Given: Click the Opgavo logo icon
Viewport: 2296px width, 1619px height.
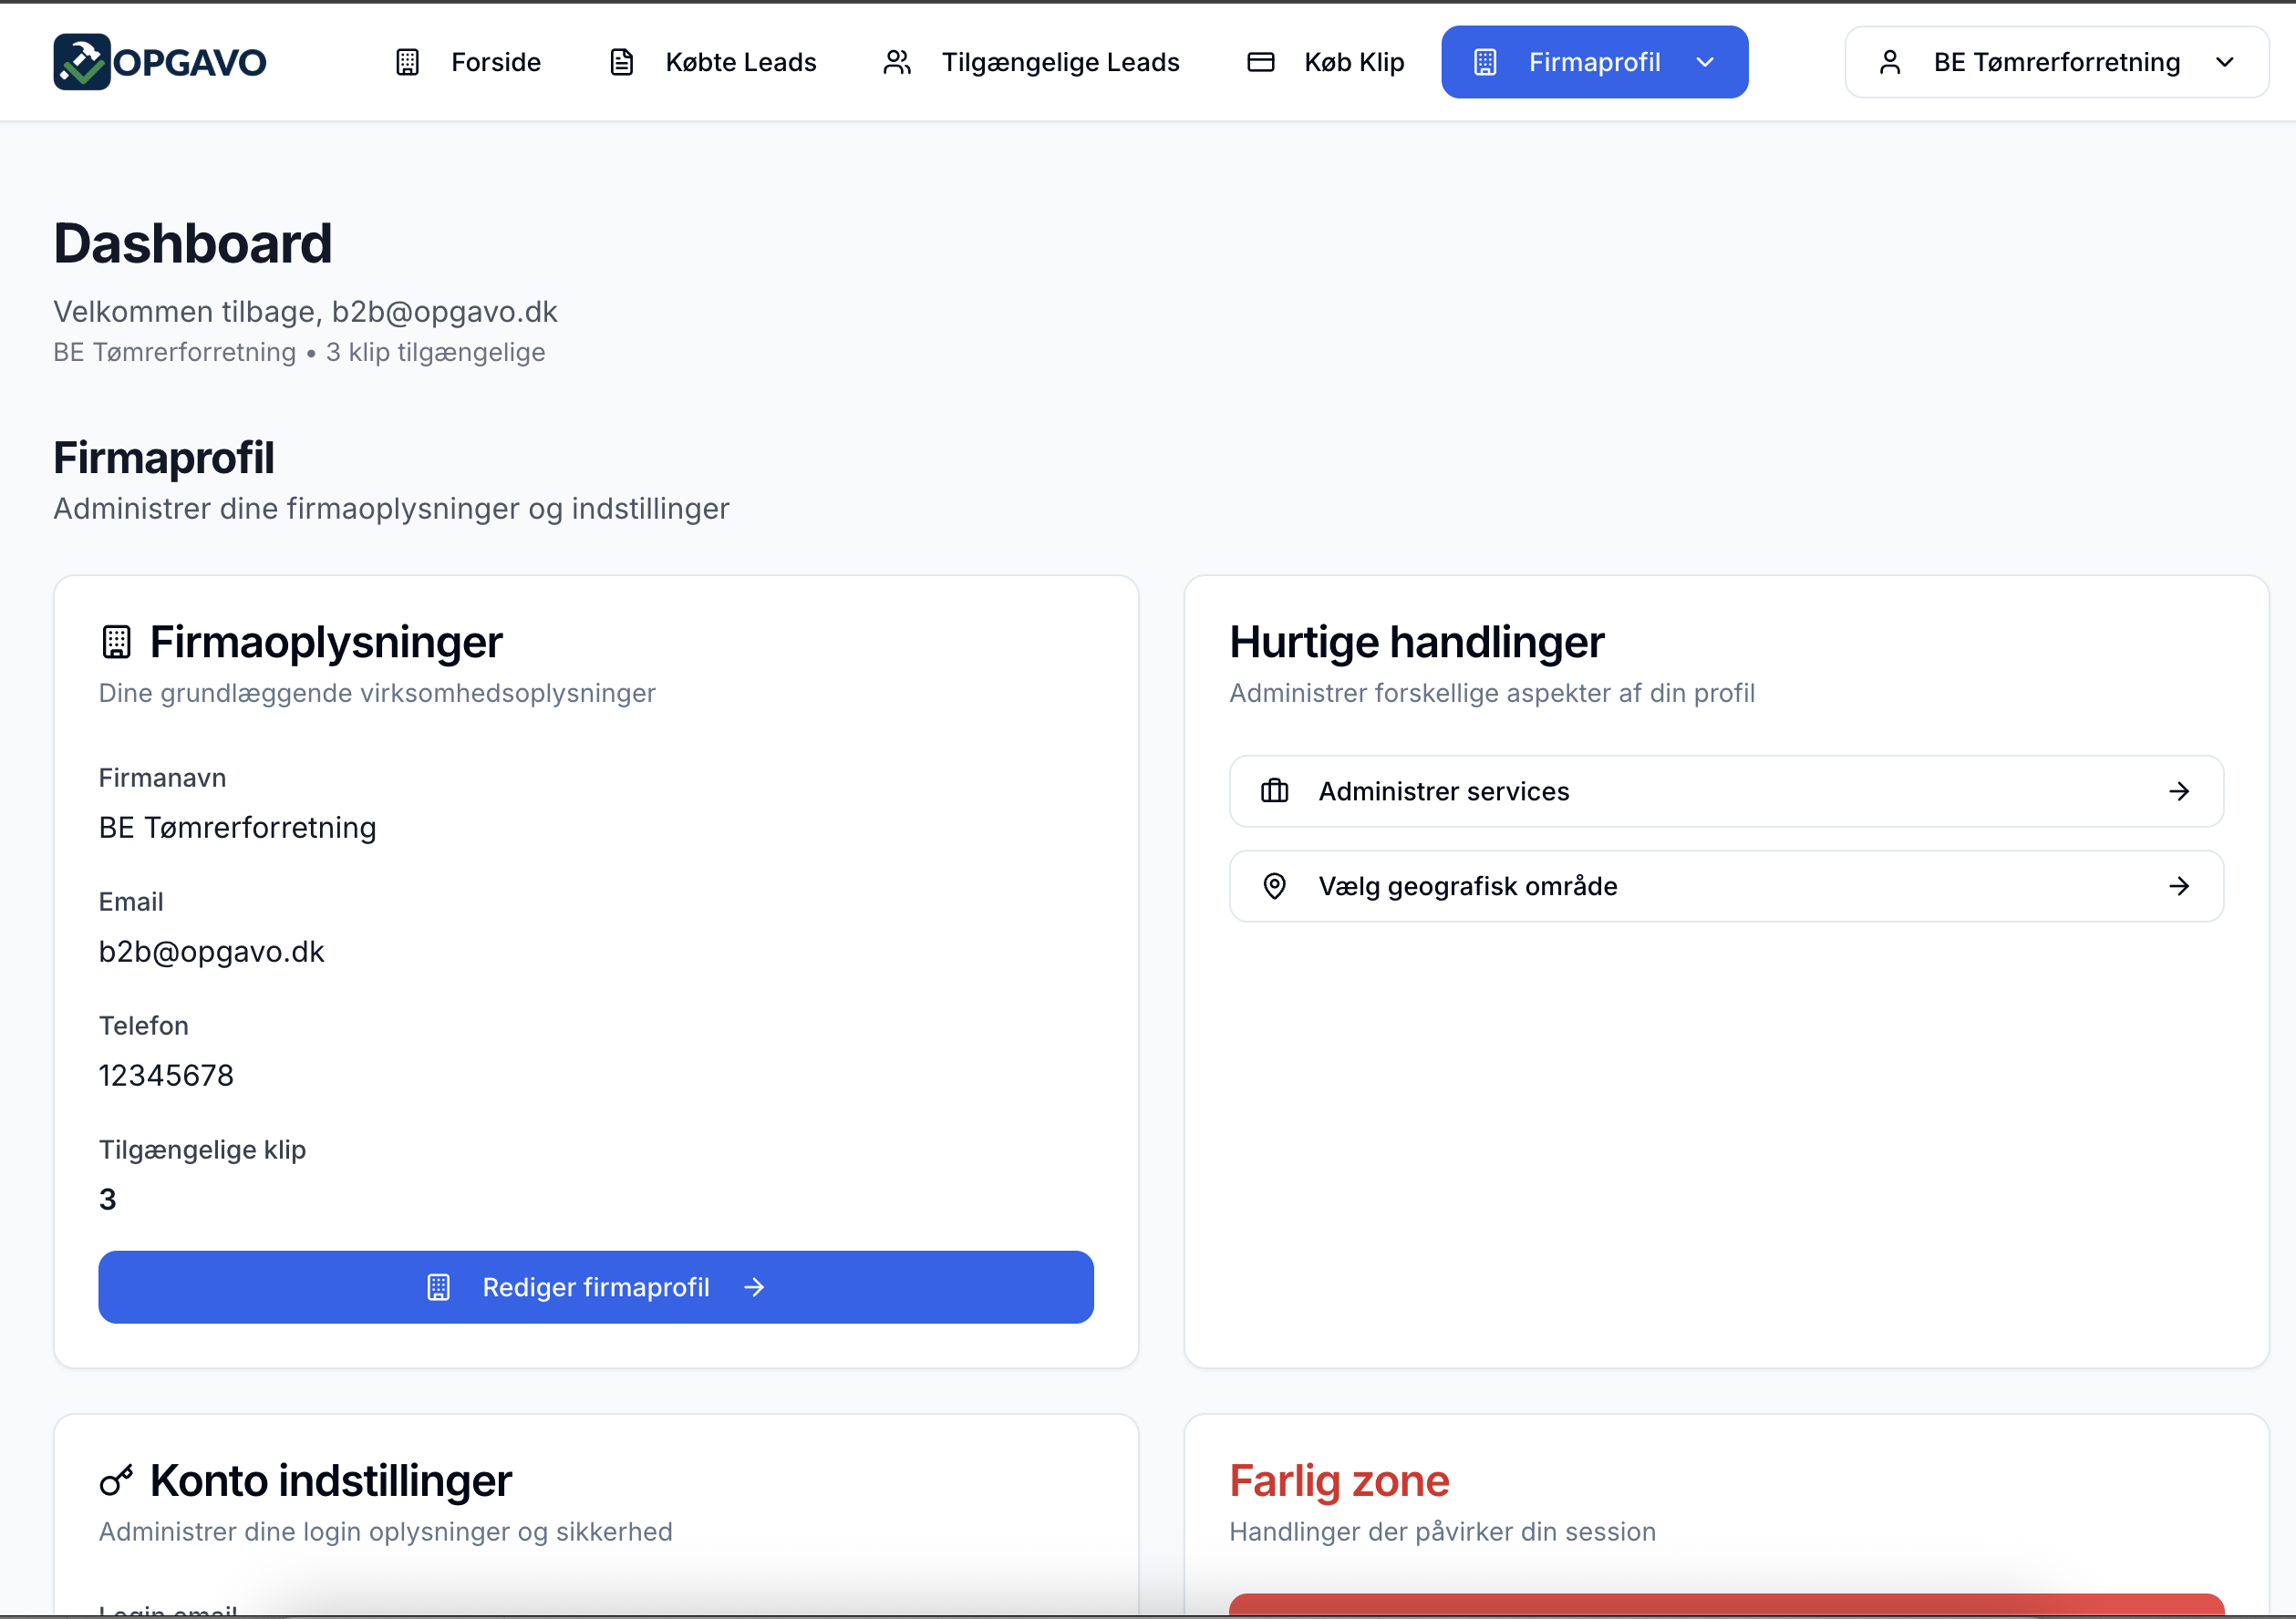Looking at the screenshot, I should tap(82, 62).
